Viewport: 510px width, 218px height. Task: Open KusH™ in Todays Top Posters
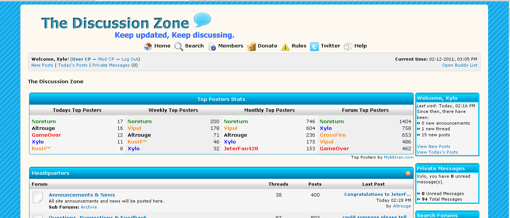(41, 149)
